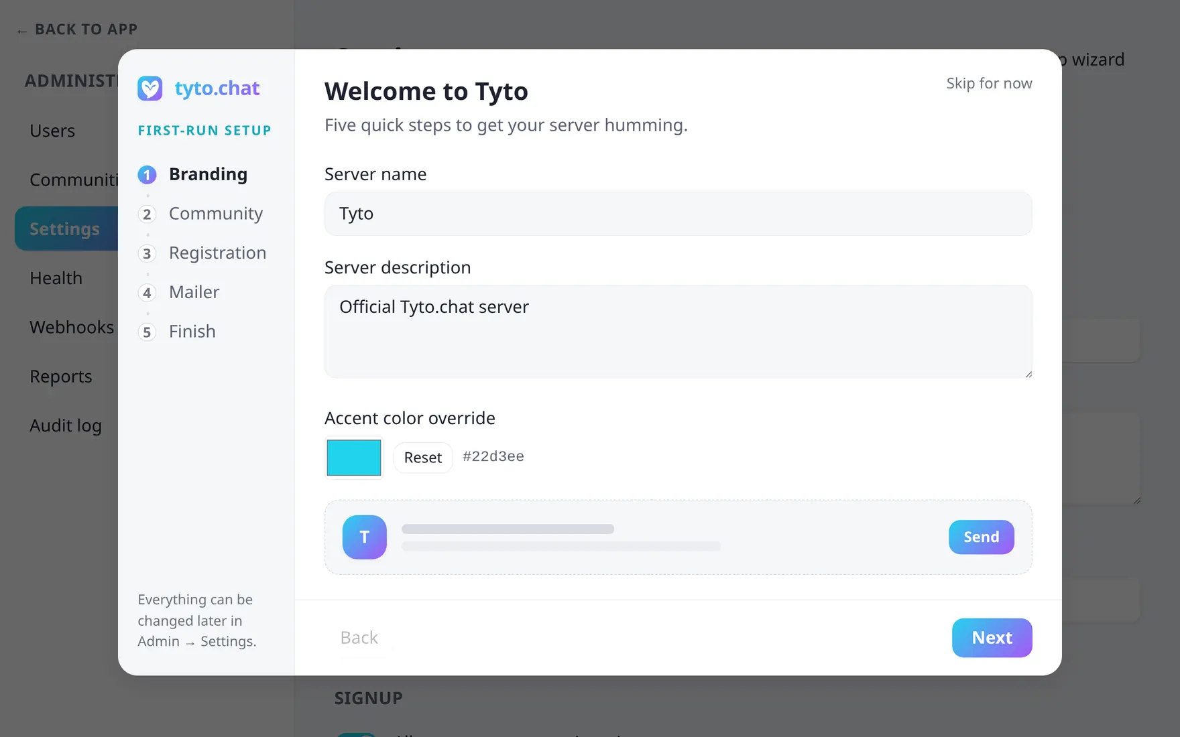Click Skip for now link

pyautogui.click(x=989, y=83)
